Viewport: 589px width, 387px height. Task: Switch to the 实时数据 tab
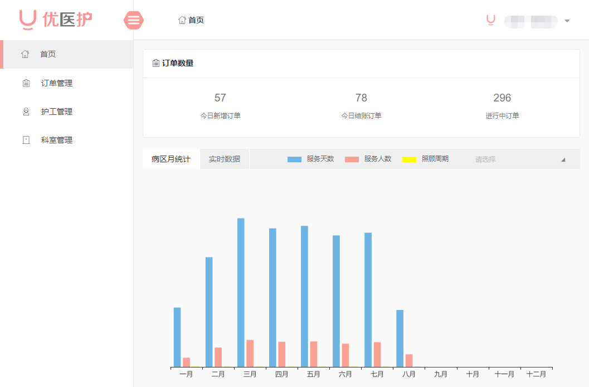pos(225,159)
